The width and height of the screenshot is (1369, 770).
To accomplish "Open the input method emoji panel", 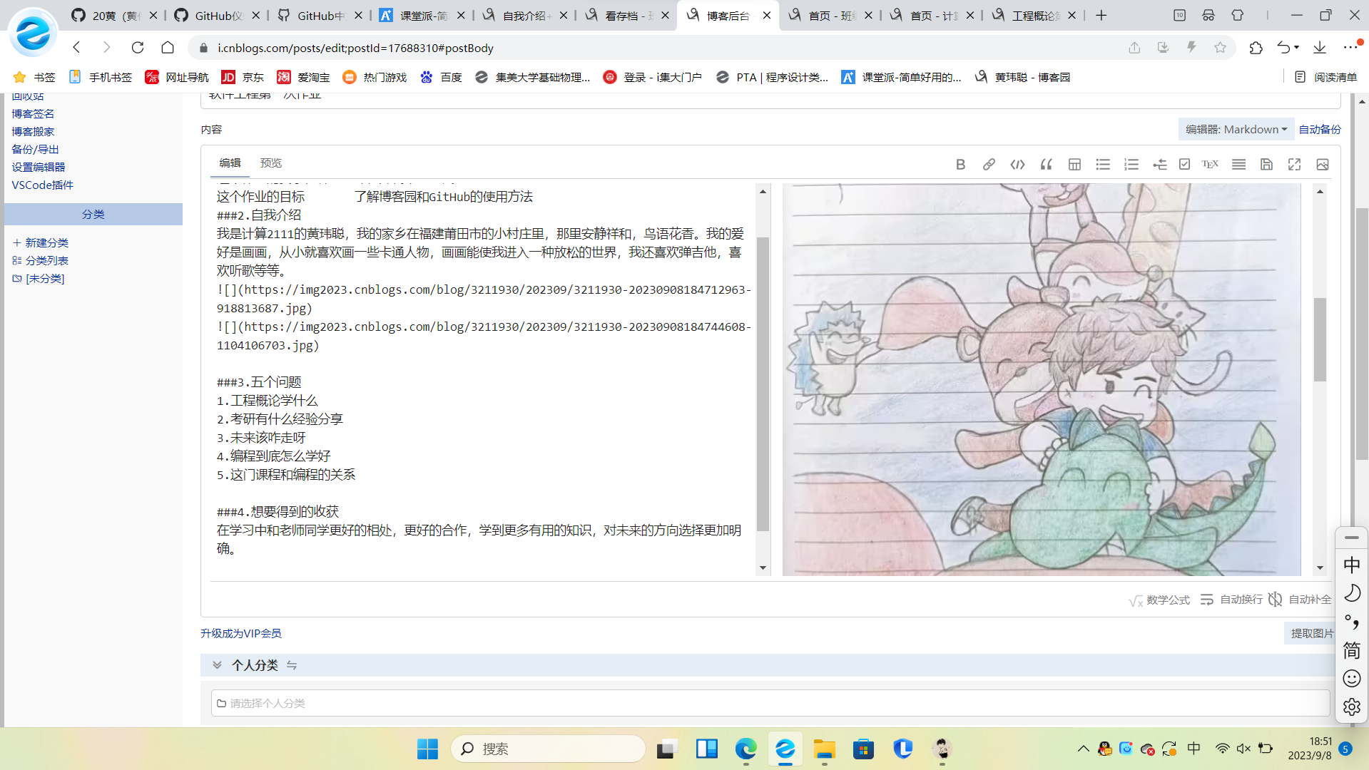I will coord(1351,679).
